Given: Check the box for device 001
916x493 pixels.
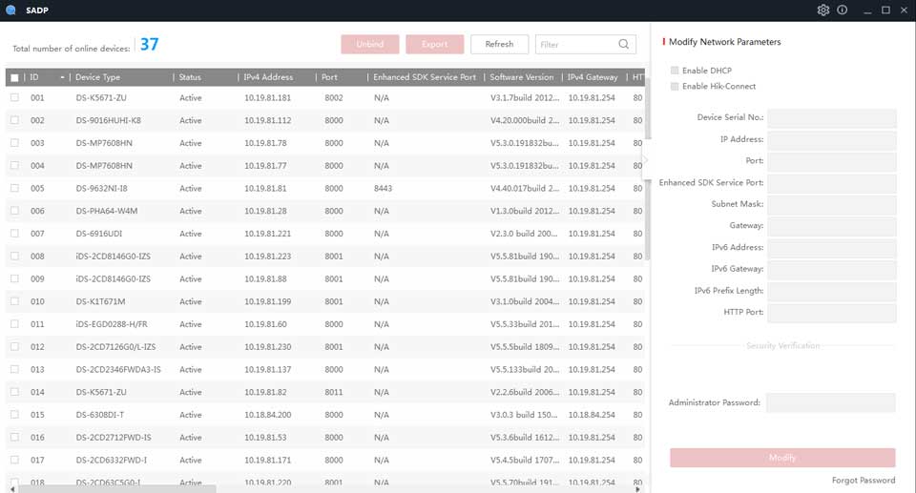Looking at the screenshot, I should click(x=14, y=97).
